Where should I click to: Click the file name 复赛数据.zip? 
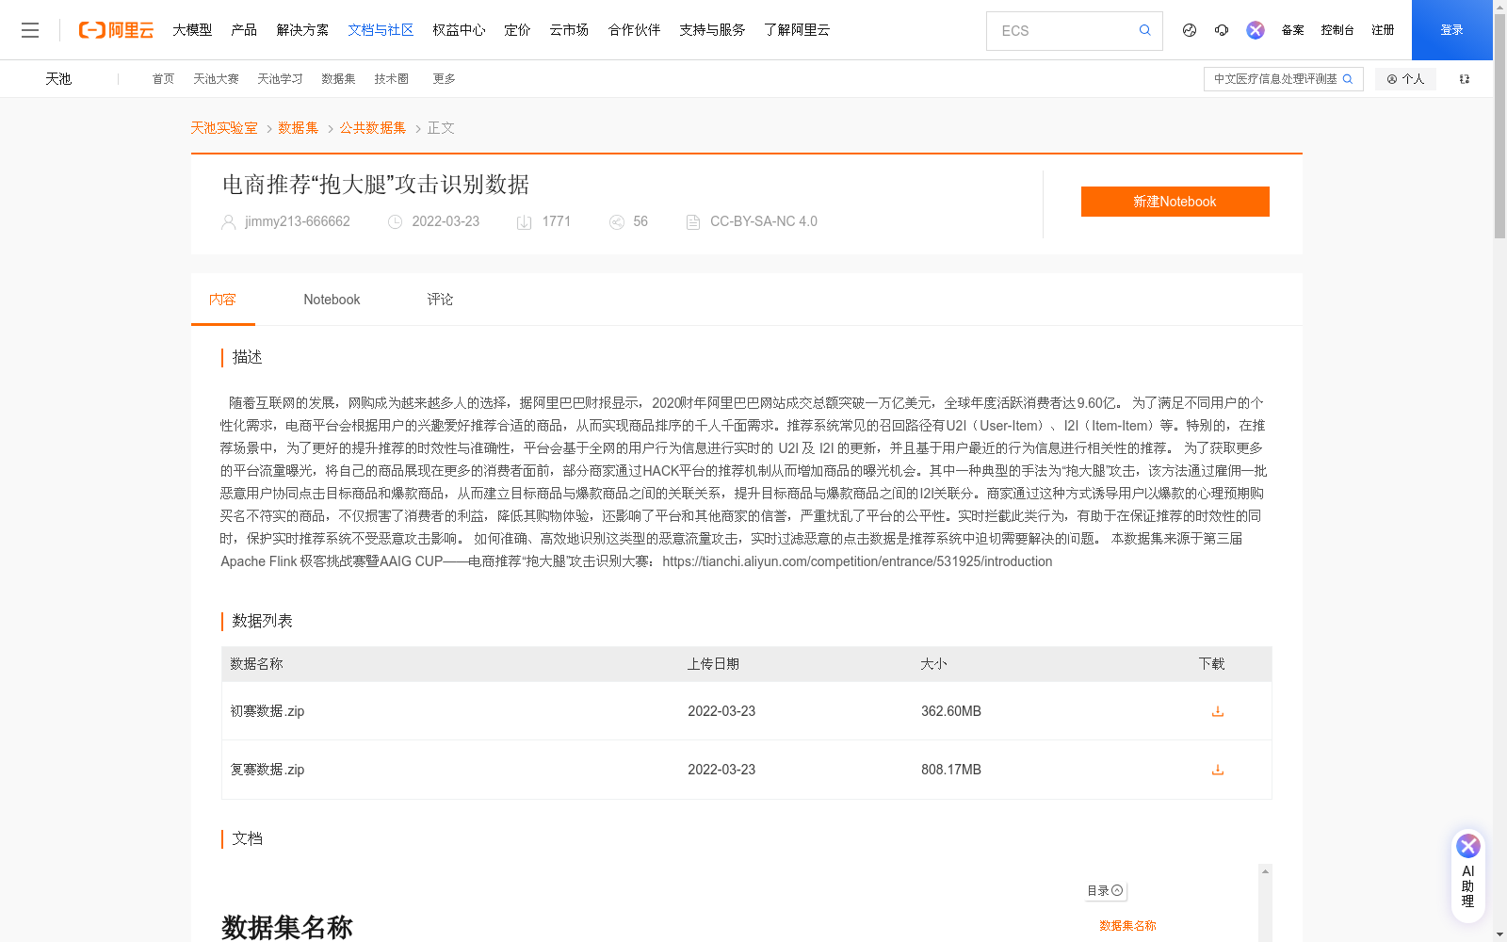pyautogui.click(x=267, y=770)
